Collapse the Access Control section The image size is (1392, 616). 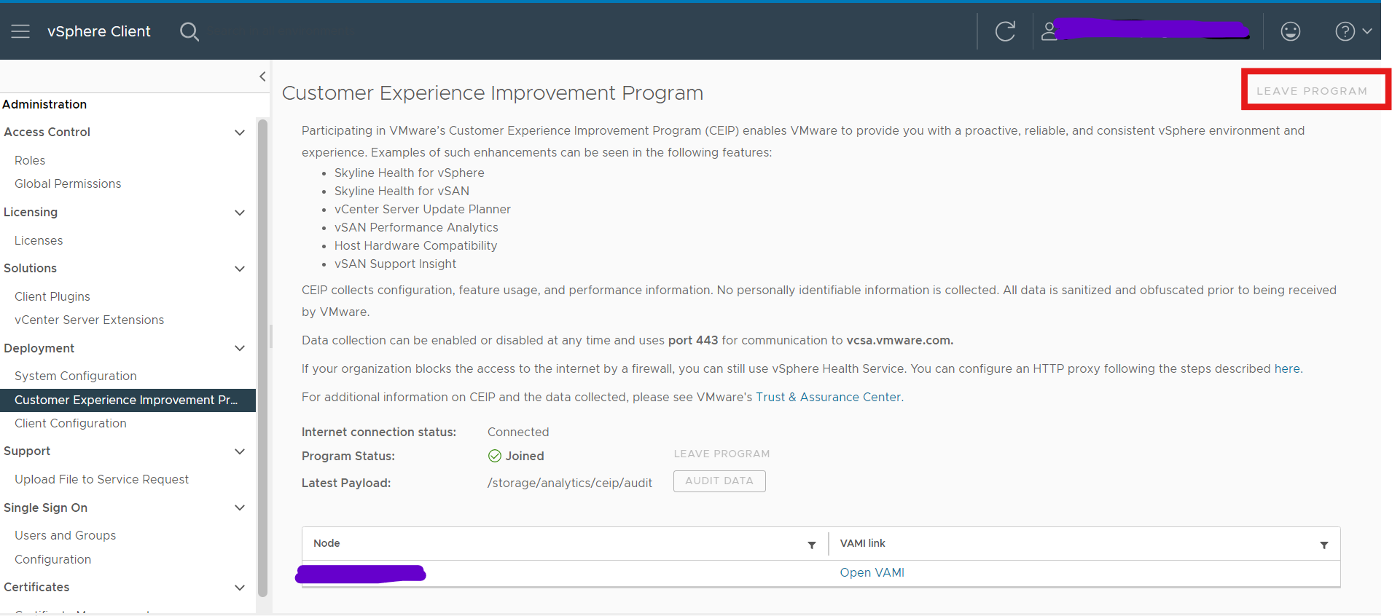239,133
